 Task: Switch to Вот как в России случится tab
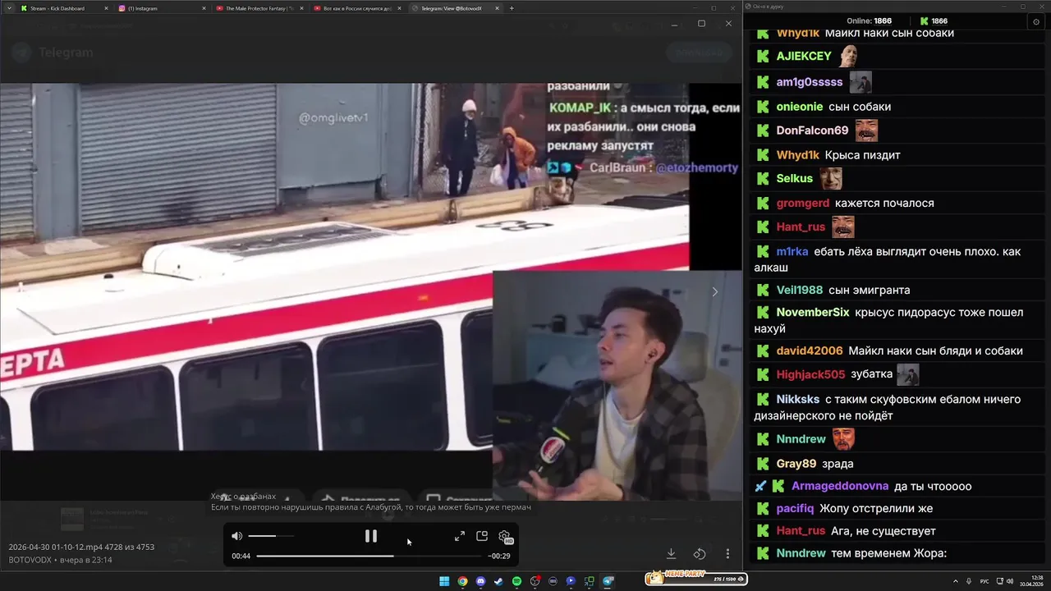357,8
